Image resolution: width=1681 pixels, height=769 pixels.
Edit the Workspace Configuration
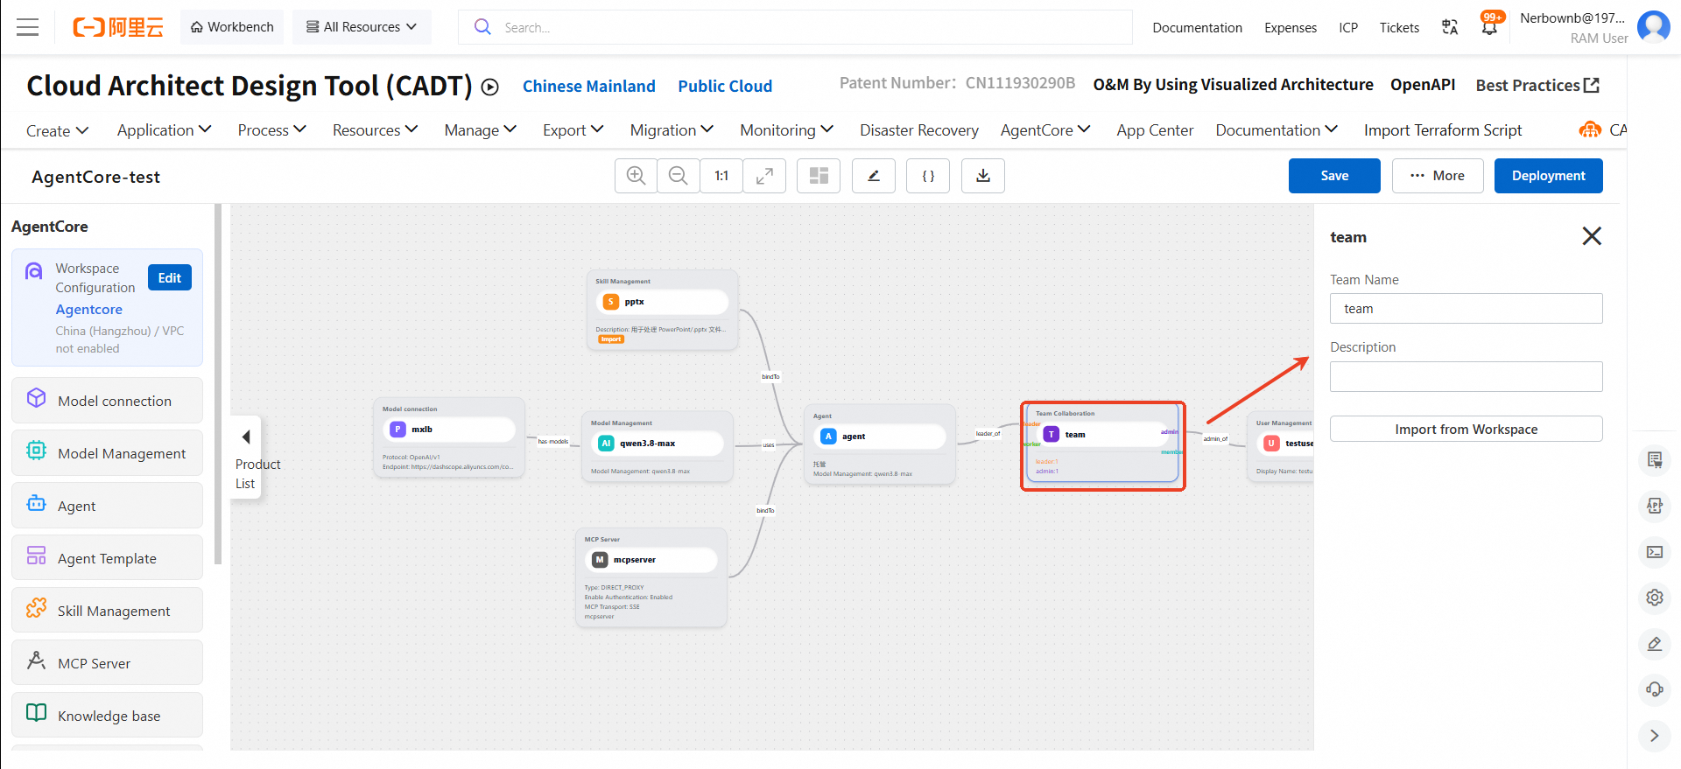tap(170, 277)
